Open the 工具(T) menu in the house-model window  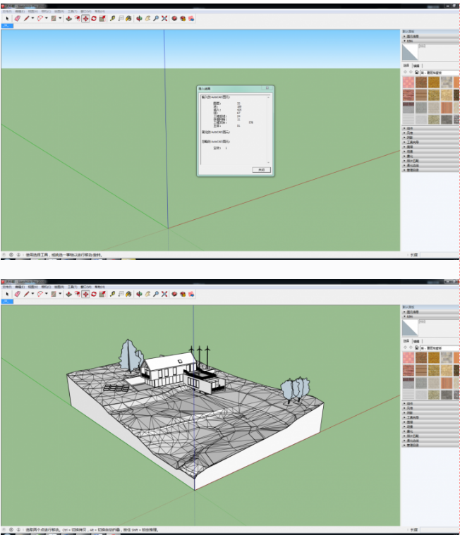coord(73,287)
